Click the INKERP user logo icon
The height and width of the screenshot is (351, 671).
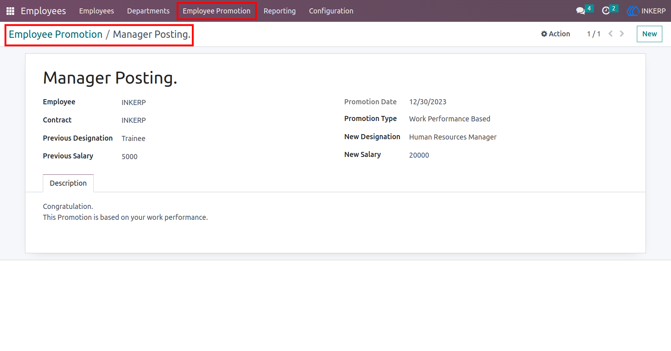pyautogui.click(x=633, y=11)
